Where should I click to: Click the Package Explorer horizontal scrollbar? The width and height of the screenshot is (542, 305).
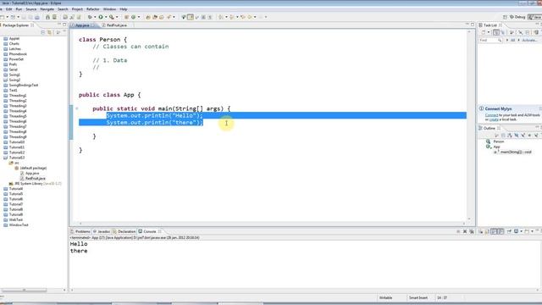click(x=25, y=290)
